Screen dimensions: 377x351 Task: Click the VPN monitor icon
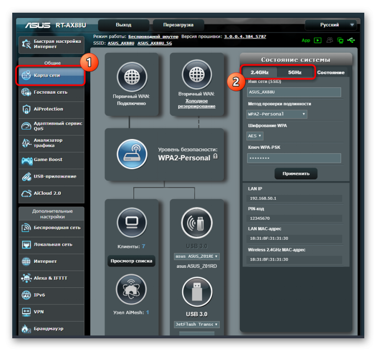26,312
